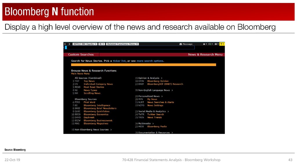Select the Custom Searches tab
Screen dimensions: 297x167
coord(81,55)
